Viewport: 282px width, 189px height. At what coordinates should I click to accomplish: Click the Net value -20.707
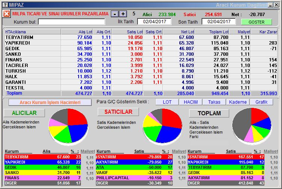257,14
